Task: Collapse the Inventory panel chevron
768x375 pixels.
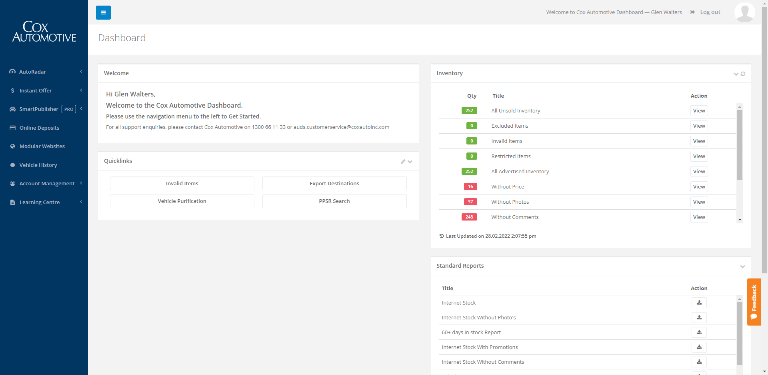Action: 736,74
